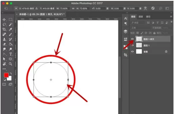Toggle relative positioning triangle for reference point
The image size is (174, 114).
(37, 8)
